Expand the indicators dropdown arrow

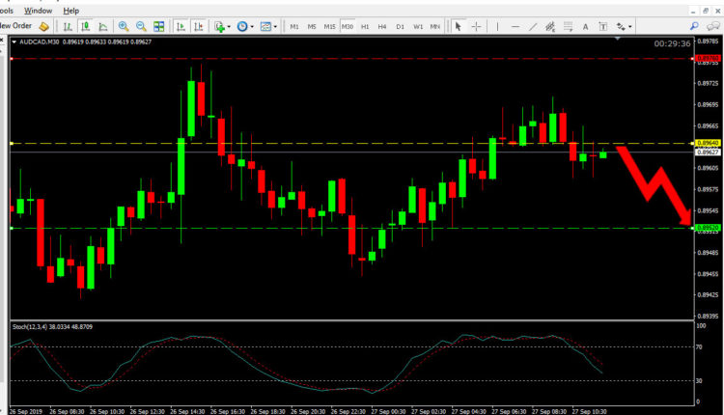[x=229, y=27]
